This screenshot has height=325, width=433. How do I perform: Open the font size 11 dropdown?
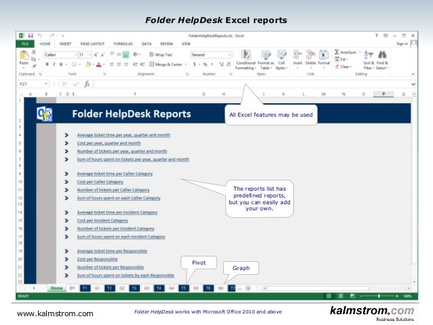tap(90, 55)
